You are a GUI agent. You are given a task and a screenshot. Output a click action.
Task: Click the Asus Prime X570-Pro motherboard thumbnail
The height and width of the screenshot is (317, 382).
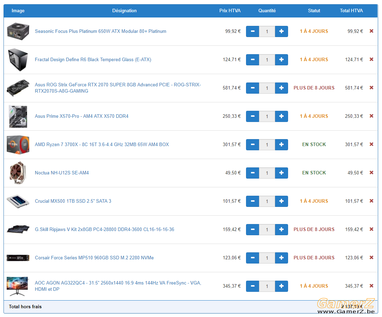(x=18, y=116)
